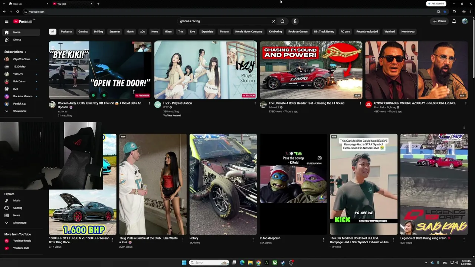The image size is (475, 267).
Task: Open File Explorer from the taskbar
Action: 250,263
